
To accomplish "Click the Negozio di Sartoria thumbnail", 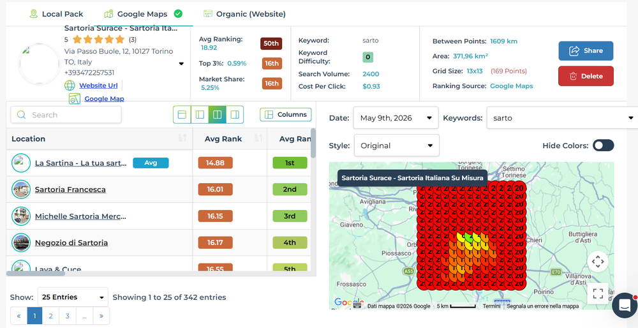I will click(21, 243).
